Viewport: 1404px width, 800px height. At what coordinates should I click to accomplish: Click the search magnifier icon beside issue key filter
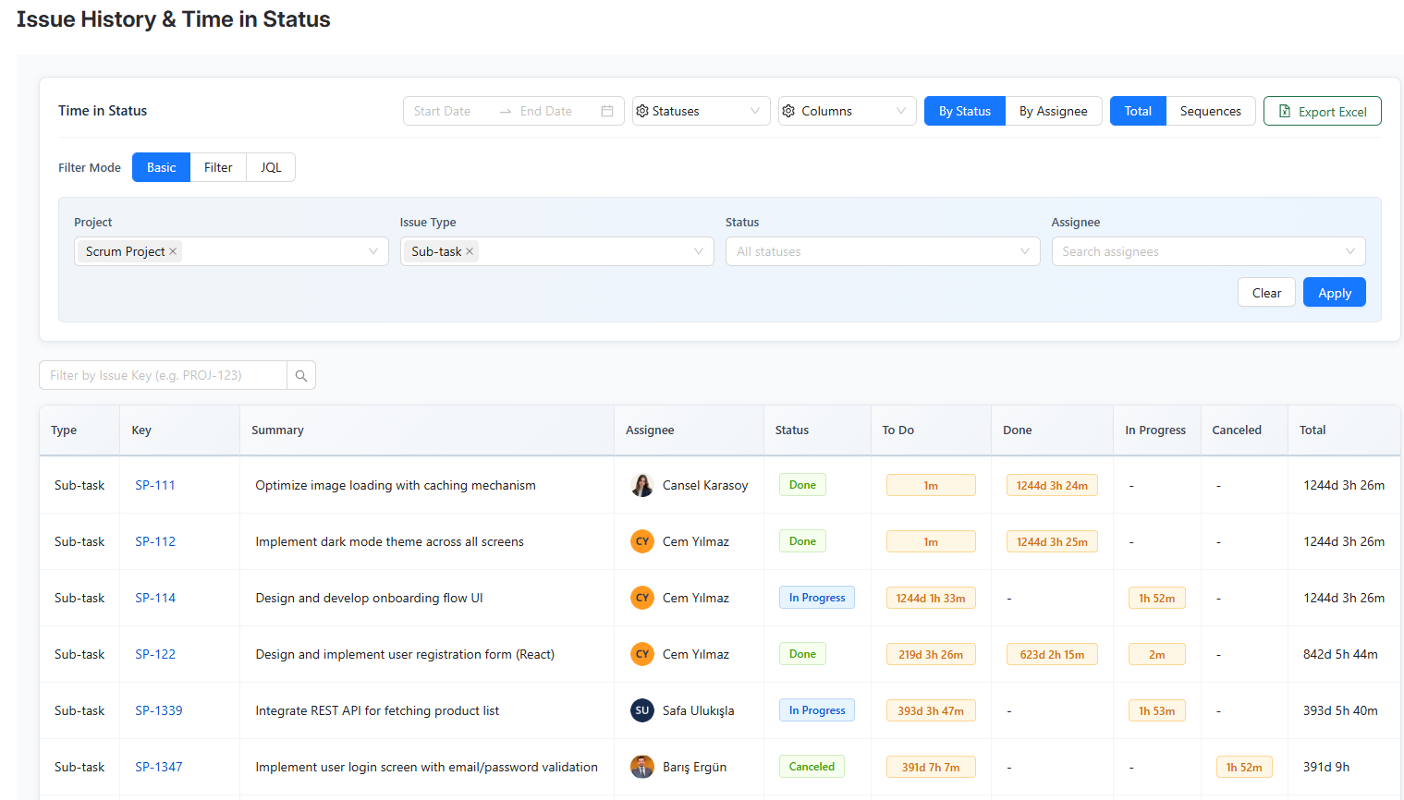(x=301, y=376)
